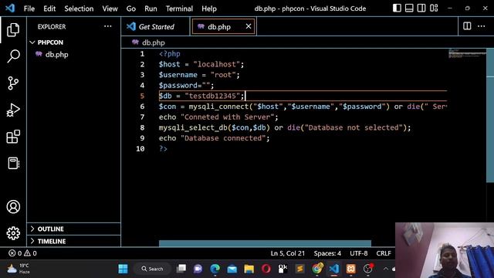Open the Mail app from the taskbar
This screenshot has height=278, width=494.
tap(232, 269)
